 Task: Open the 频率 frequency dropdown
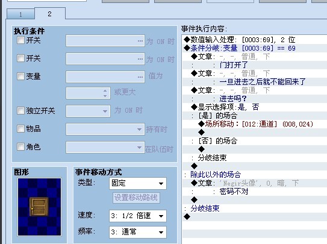pos(138,232)
